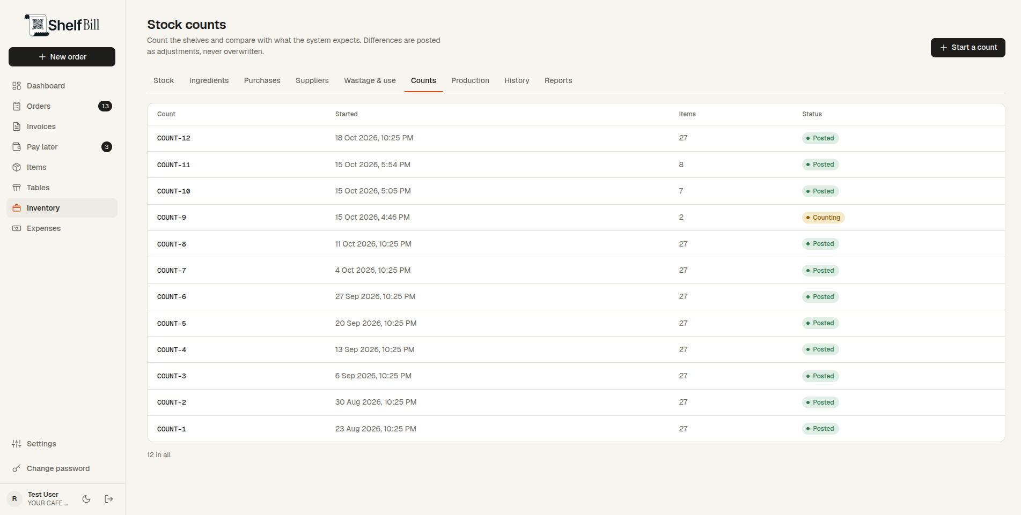This screenshot has height=515, width=1021.
Task: Go to the Invoices page
Action: coord(62,126)
